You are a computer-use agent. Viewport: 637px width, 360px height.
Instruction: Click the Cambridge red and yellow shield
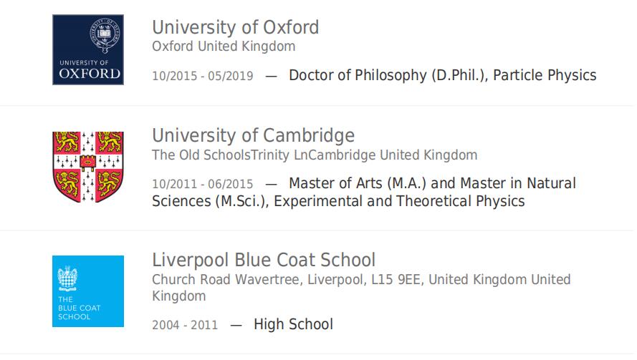coord(88,167)
